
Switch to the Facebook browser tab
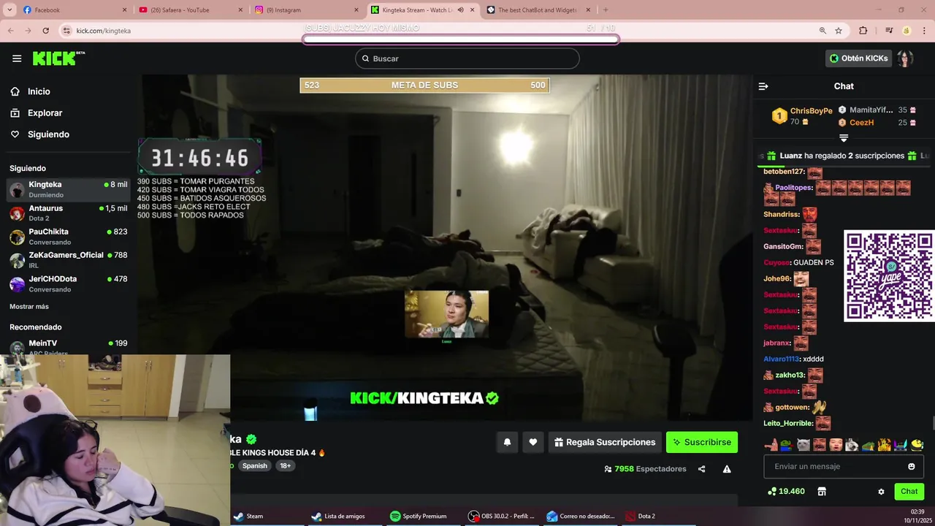coord(73,9)
